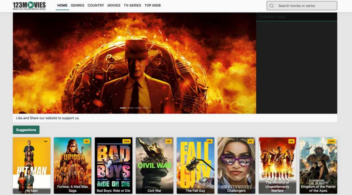The width and height of the screenshot is (352, 195).
Task: Click the 123Movies logo
Action: pyautogui.click(x=29, y=6)
